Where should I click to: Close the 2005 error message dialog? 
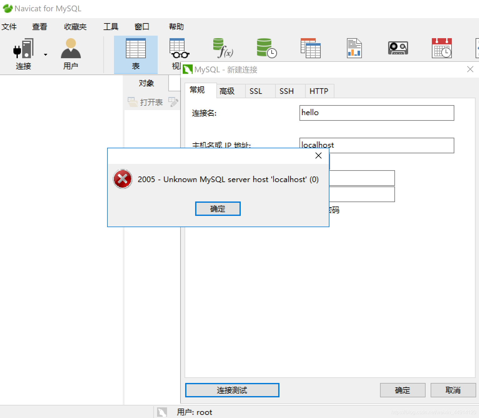coord(319,155)
